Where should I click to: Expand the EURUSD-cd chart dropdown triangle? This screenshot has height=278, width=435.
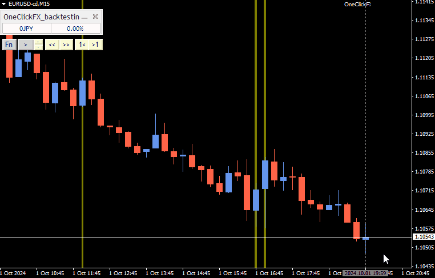3,3
